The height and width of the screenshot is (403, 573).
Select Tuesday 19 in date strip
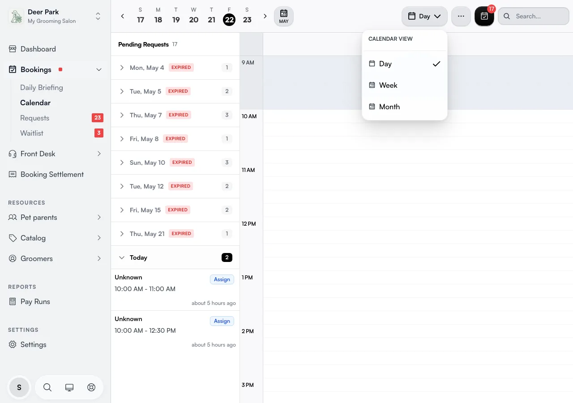point(176,16)
